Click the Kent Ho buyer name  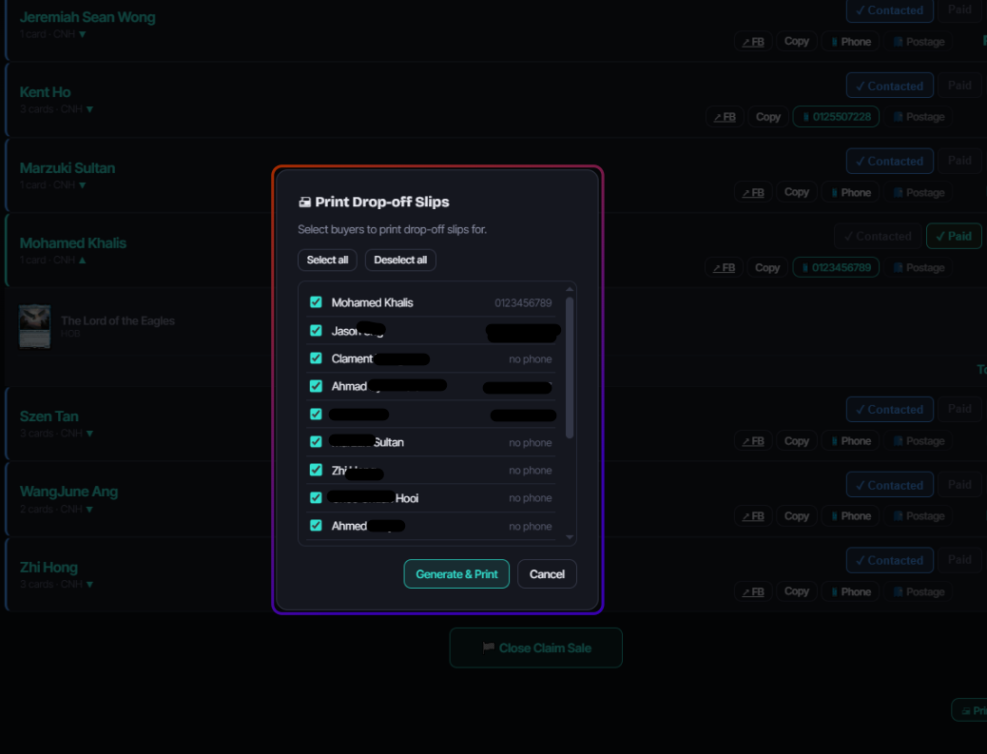click(45, 92)
